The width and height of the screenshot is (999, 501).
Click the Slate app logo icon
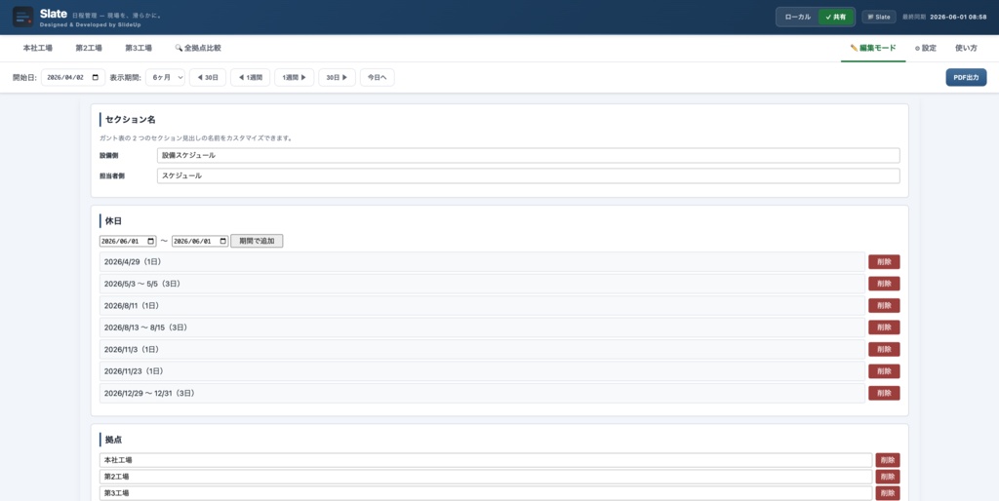click(23, 17)
